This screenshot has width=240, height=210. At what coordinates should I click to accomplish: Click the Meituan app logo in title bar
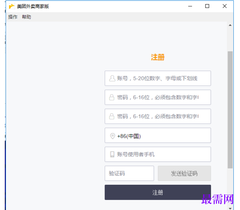click(x=12, y=6)
